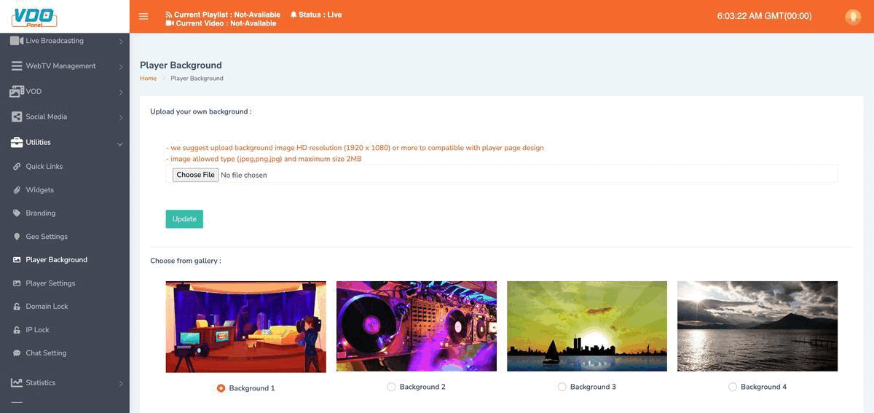The width and height of the screenshot is (874, 413).
Task: Select the Background 3 radio button
Action: [x=562, y=387]
